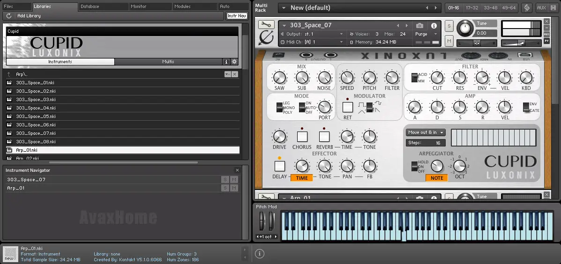Click the info icon in bottom bar
This screenshot has height=264, width=561.
point(259,254)
